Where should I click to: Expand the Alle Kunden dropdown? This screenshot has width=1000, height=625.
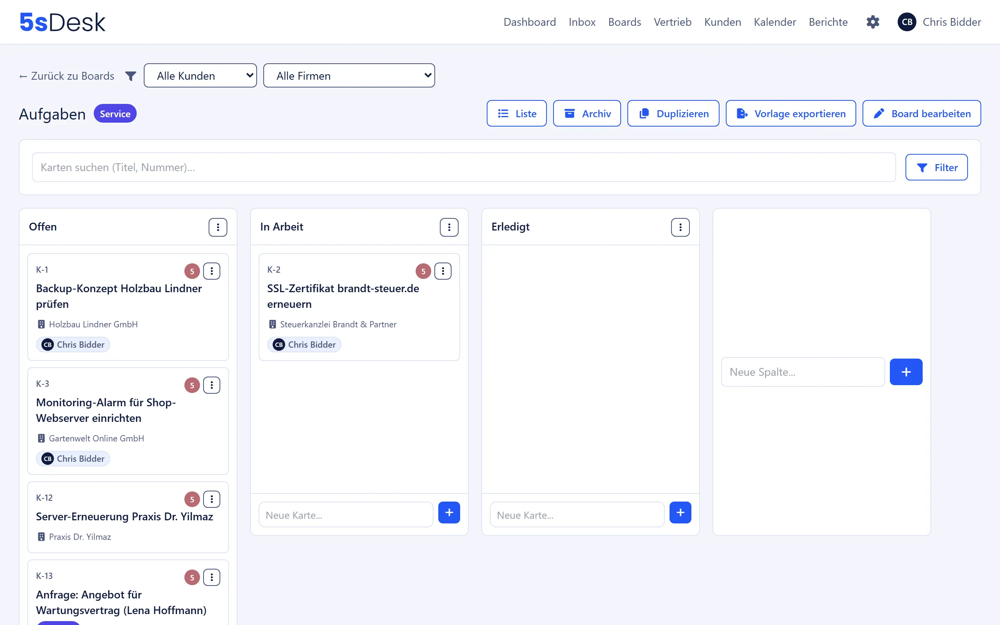click(200, 76)
